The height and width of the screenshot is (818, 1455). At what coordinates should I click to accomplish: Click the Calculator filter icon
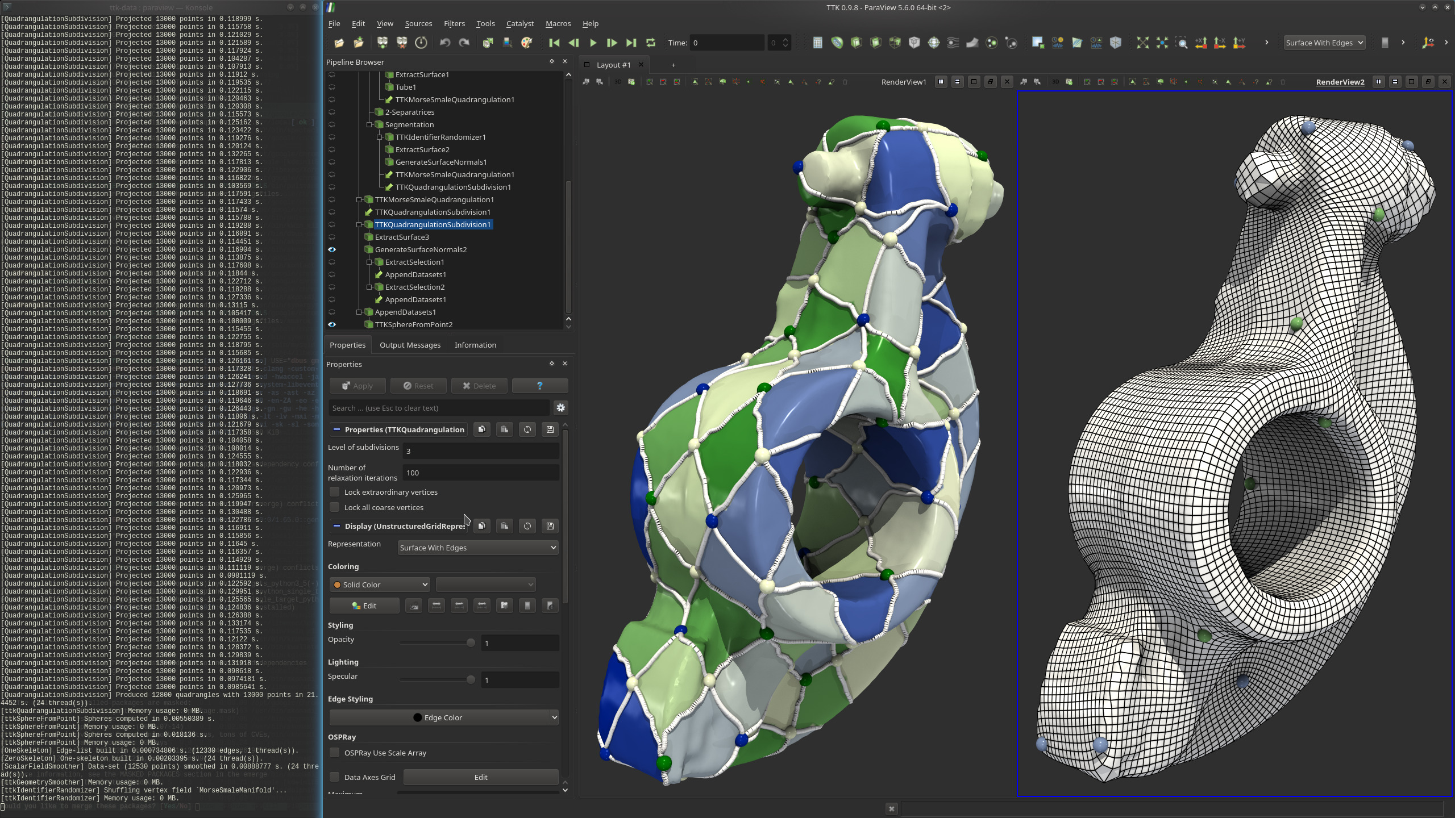point(817,43)
